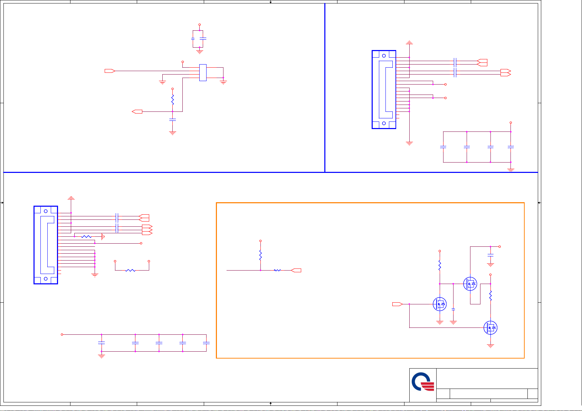The width and height of the screenshot is (582, 411).
Task: Select the blue connector symbol in the bottom-left section
Action: click(46, 245)
